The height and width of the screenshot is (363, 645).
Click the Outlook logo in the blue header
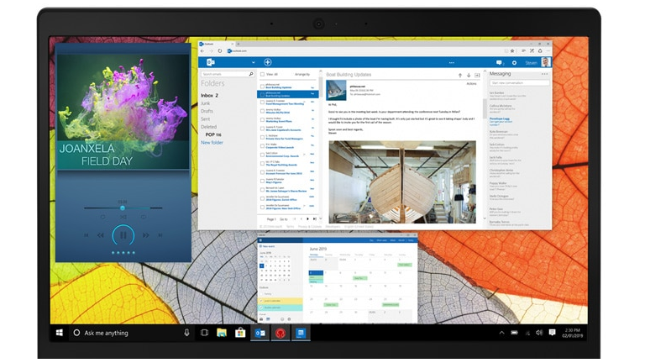tap(211, 62)
